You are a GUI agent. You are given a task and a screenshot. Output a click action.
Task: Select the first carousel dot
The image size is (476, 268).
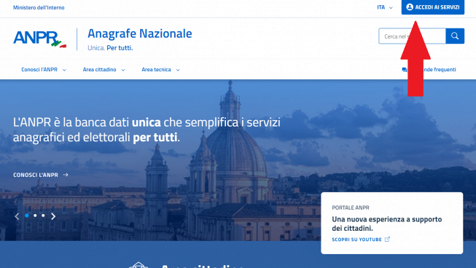point(27,216)
